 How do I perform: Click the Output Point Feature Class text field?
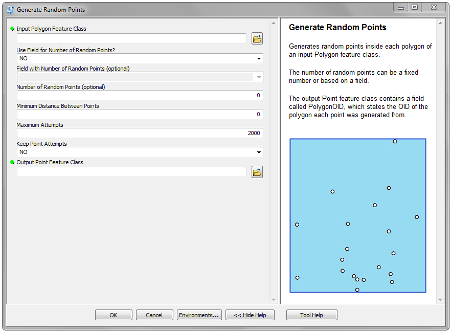131,172
